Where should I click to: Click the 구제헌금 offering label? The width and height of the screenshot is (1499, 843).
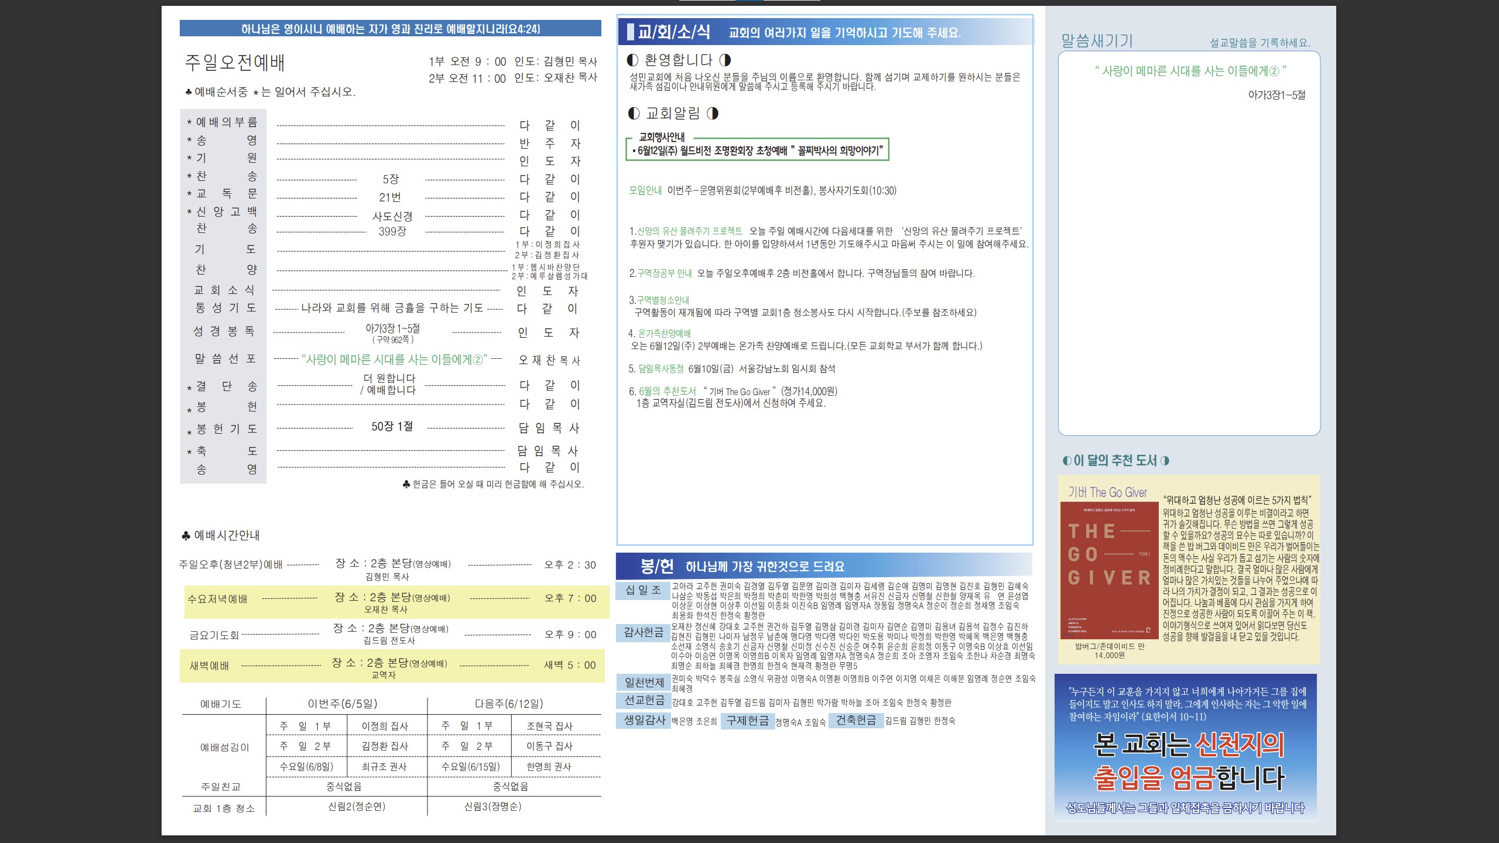point(748,721)
